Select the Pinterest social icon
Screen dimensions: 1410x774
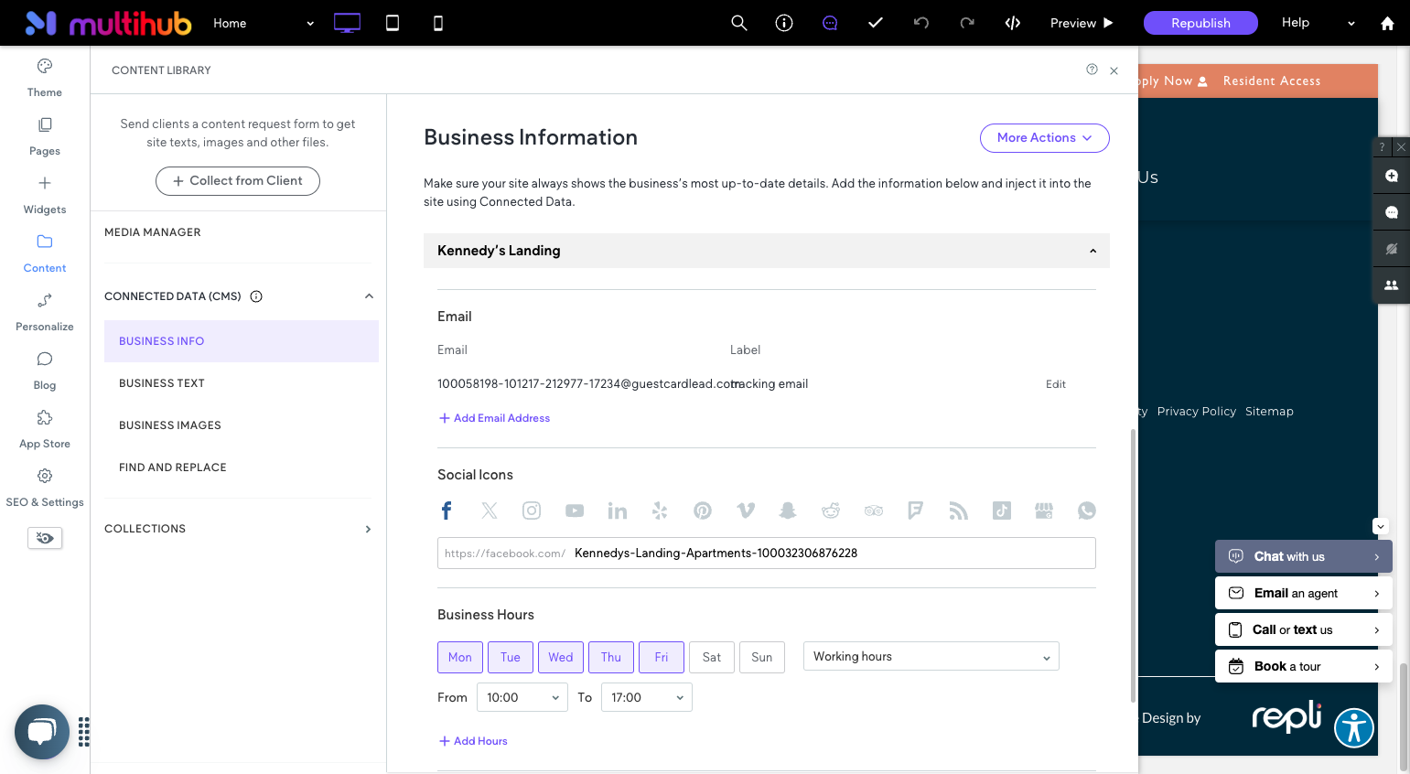point(703,511)
